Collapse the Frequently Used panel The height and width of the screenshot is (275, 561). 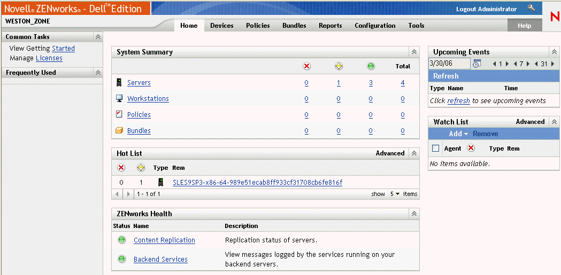point(98,73)
